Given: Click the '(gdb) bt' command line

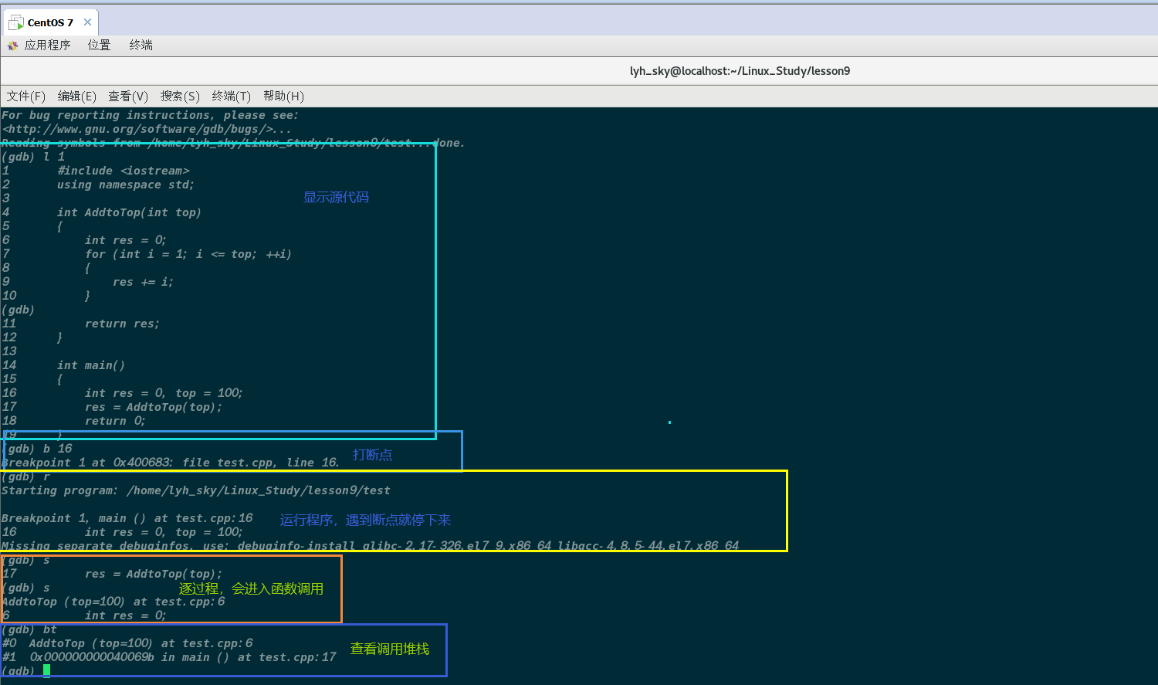Looking at the screenshot, I should tap(29, 629).
